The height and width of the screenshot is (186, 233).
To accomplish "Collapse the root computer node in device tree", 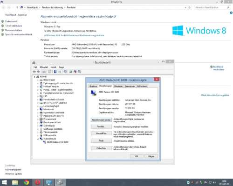I will [34, 77].
